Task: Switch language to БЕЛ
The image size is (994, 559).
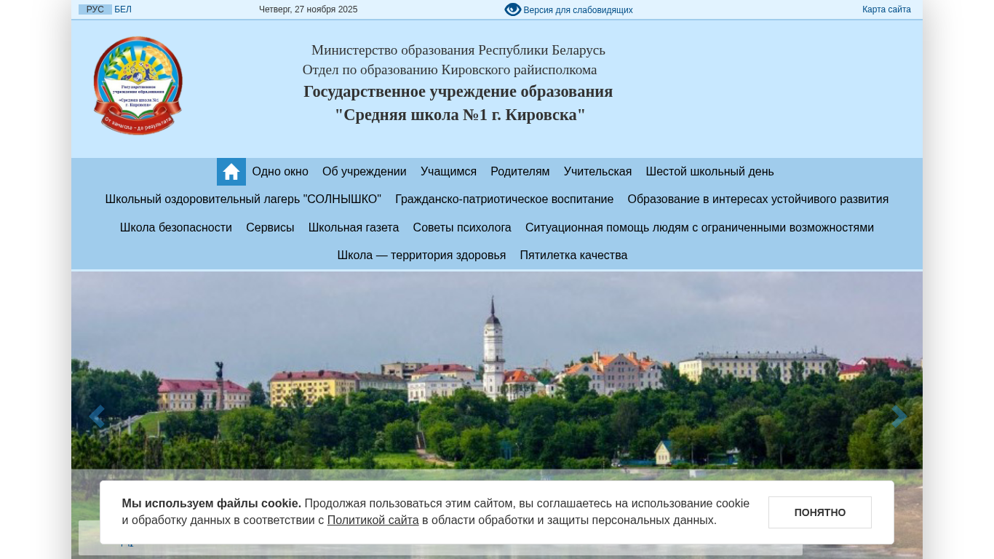Action: pos(123,9)
